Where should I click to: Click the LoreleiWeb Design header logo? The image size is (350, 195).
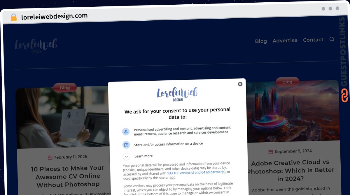[36, 46]
